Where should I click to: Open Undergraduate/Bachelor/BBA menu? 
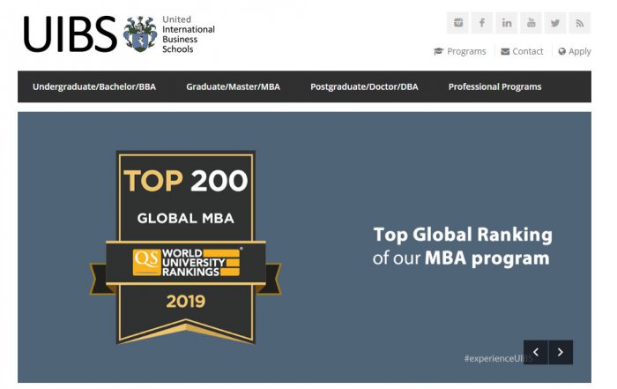94,86
